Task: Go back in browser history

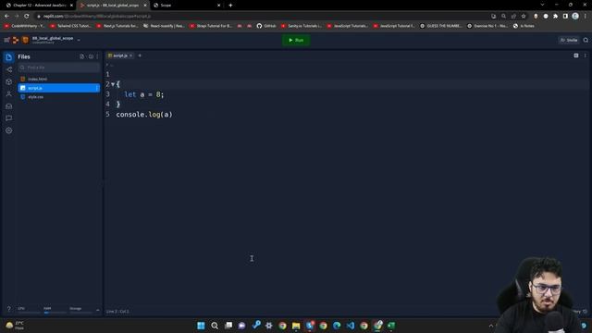Action: tap(6, 17)
